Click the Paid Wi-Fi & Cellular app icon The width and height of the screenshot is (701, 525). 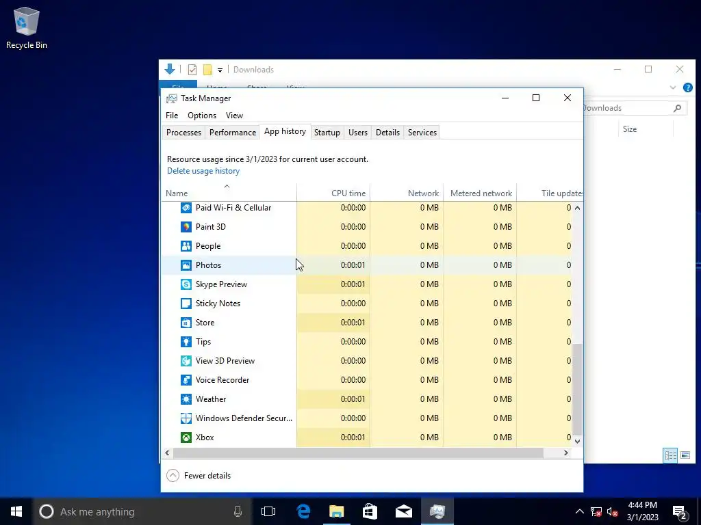click(x=186, y=208)
